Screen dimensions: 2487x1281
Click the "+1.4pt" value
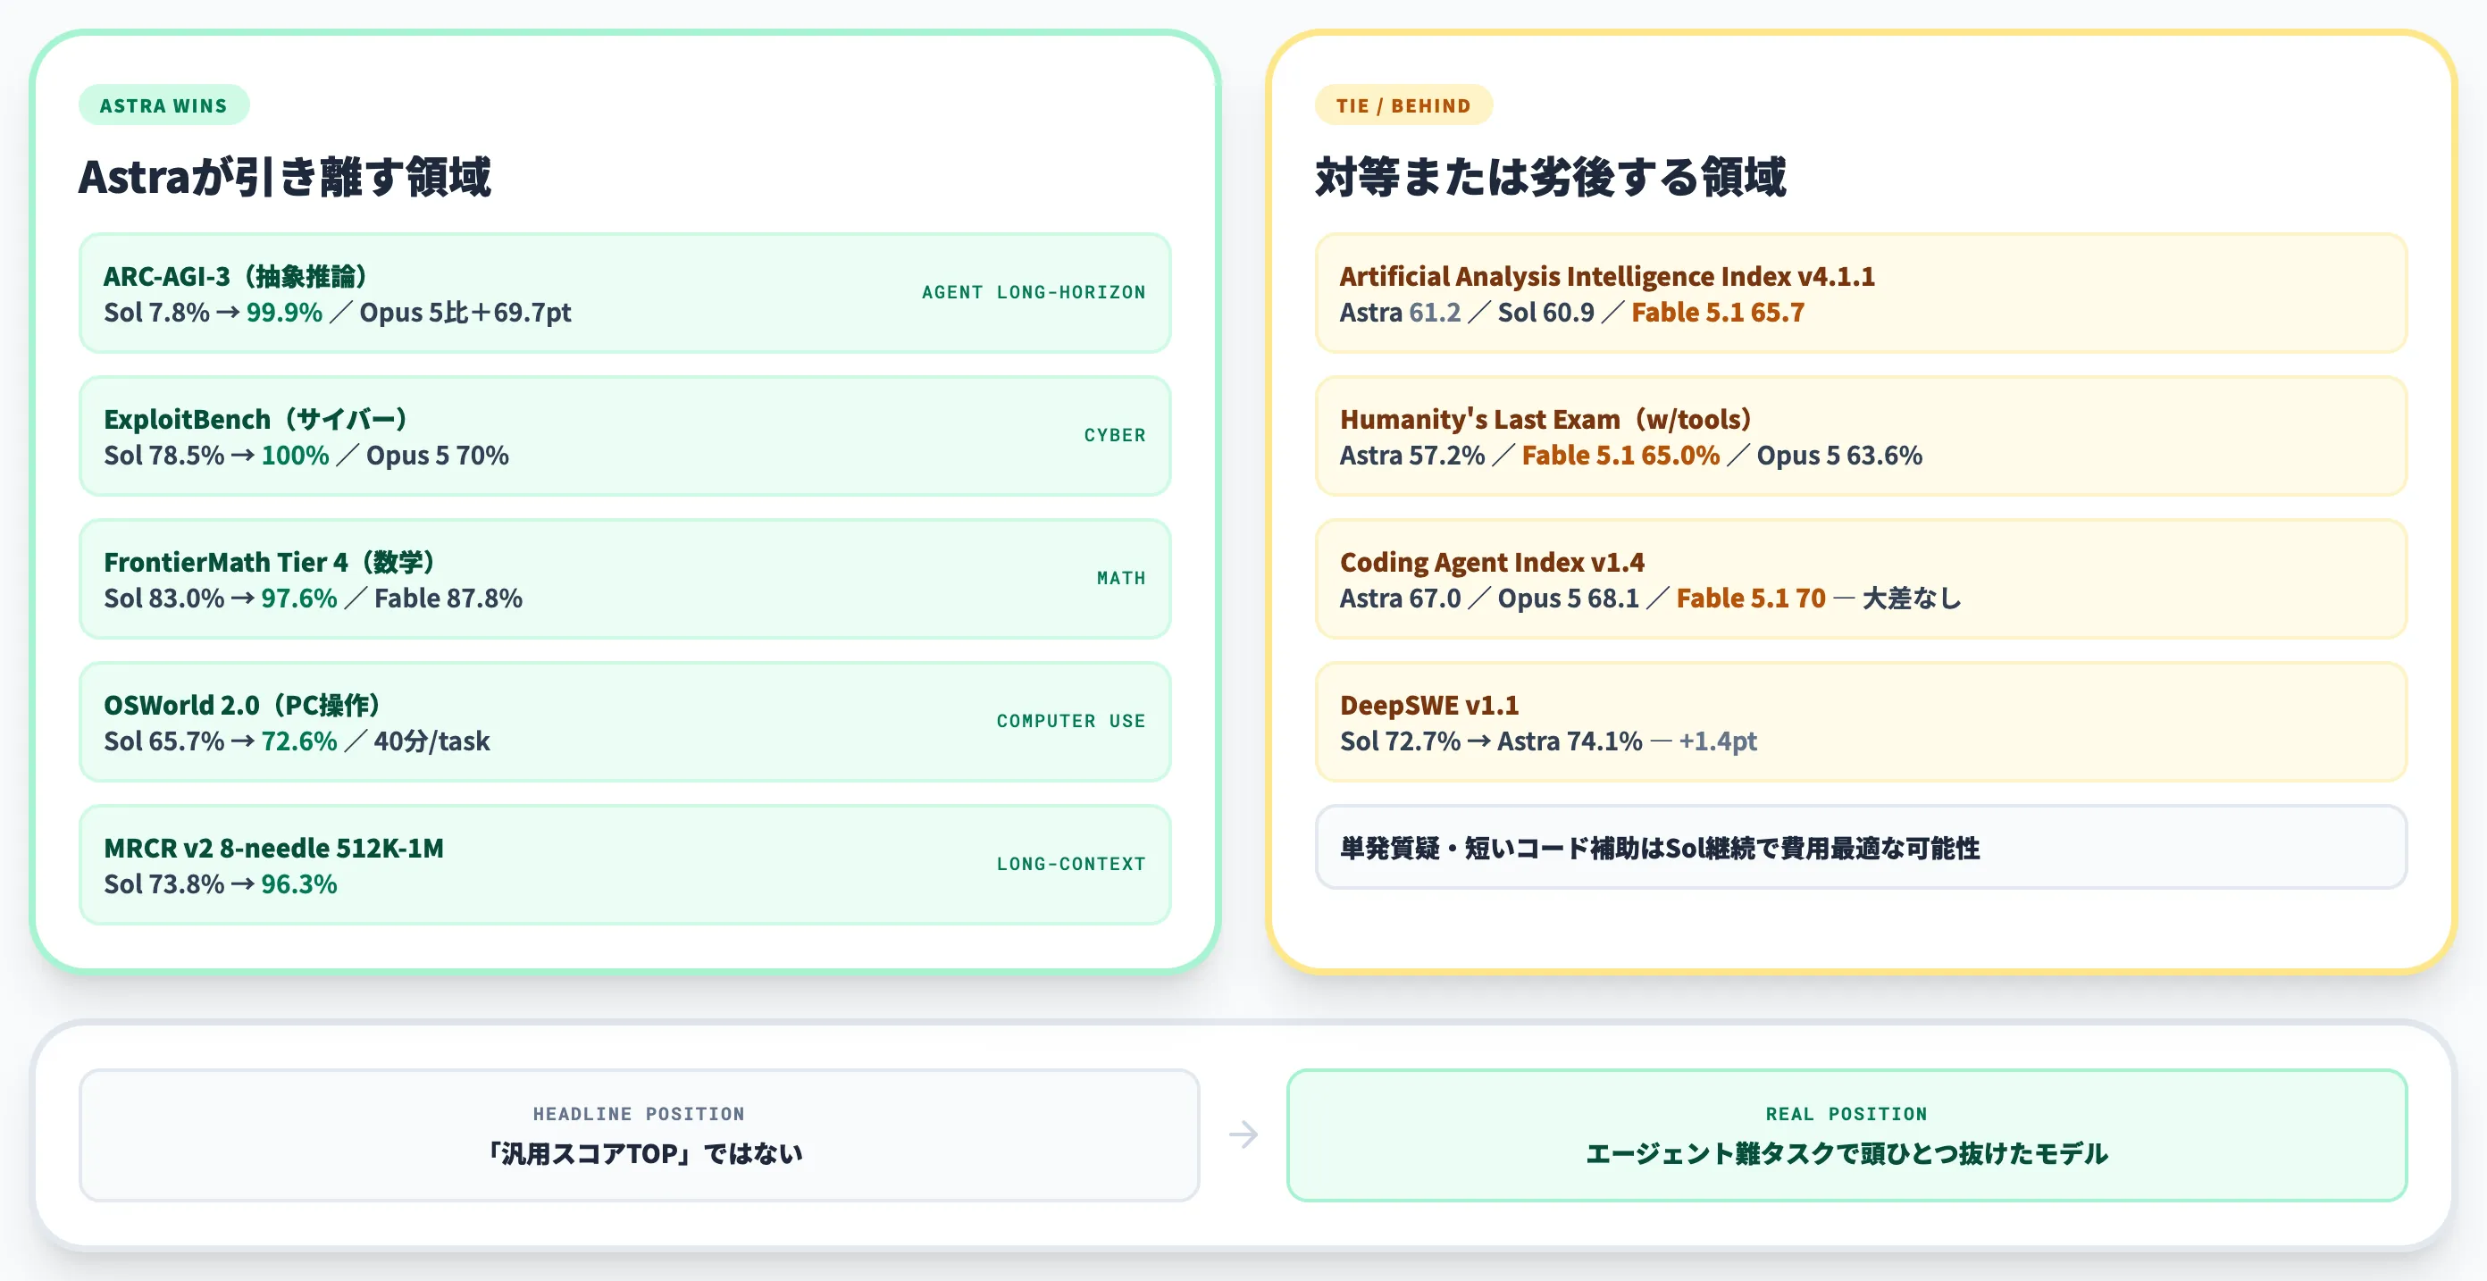[x=1718, y=741]
